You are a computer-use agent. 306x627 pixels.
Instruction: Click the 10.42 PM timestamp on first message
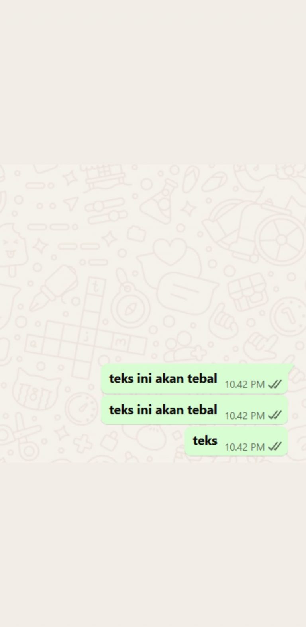coord(245,385)
